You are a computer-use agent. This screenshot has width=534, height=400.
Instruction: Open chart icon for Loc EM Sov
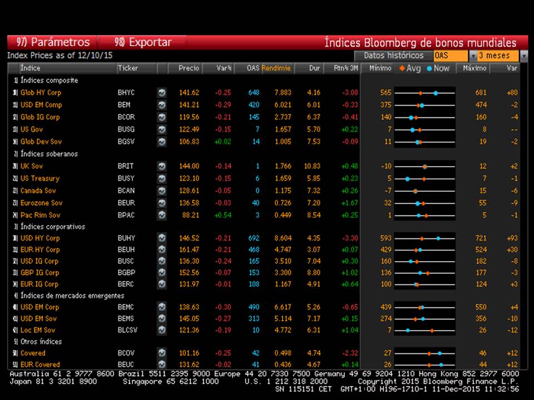tap(162, 330)
